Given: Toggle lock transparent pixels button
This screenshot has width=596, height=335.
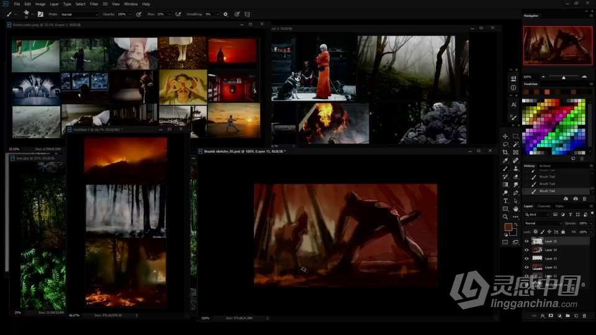Looking at the screenshot, I should pyautogui.click(x=536, y=231).
